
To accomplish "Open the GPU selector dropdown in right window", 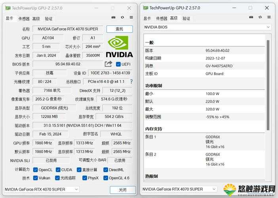I will 179,189.
